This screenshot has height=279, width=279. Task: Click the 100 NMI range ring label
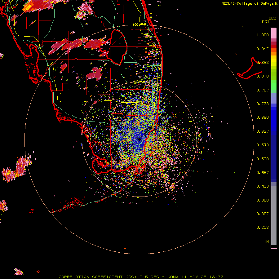point(139,24)
